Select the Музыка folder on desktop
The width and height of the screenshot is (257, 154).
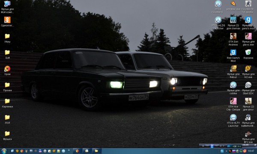tap(7, 136)
